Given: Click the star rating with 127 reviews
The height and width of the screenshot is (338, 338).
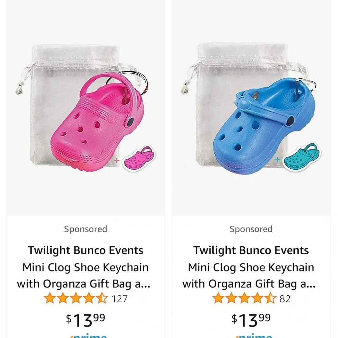Looking at the screenshot, I should coord(76,298).
